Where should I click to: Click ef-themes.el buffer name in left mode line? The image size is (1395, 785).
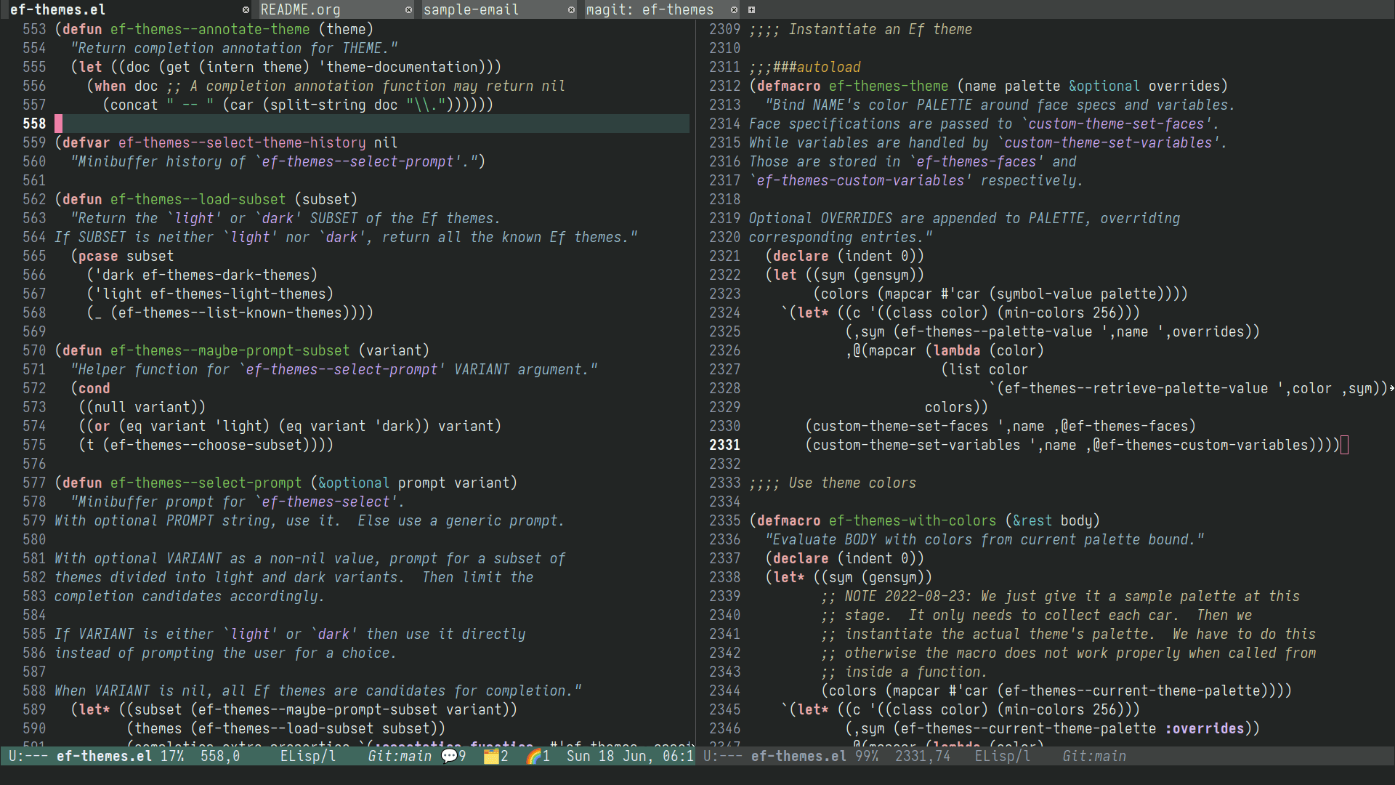(104, 756)
